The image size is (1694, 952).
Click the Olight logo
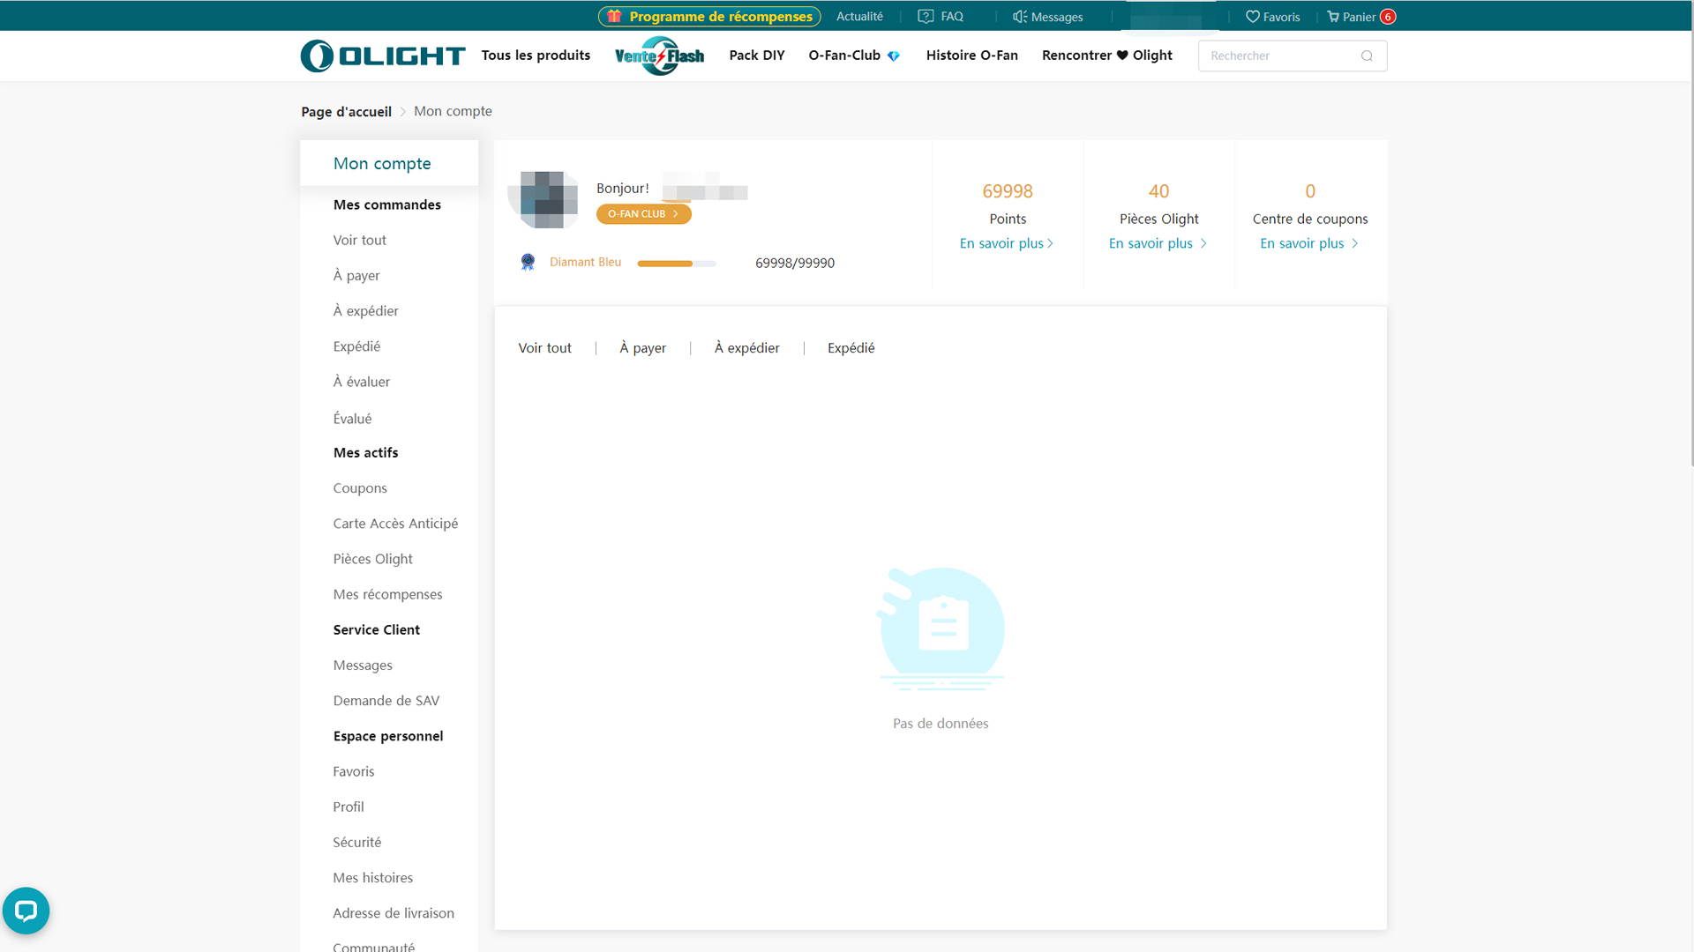pyautogui.click(x=383, y=56)
